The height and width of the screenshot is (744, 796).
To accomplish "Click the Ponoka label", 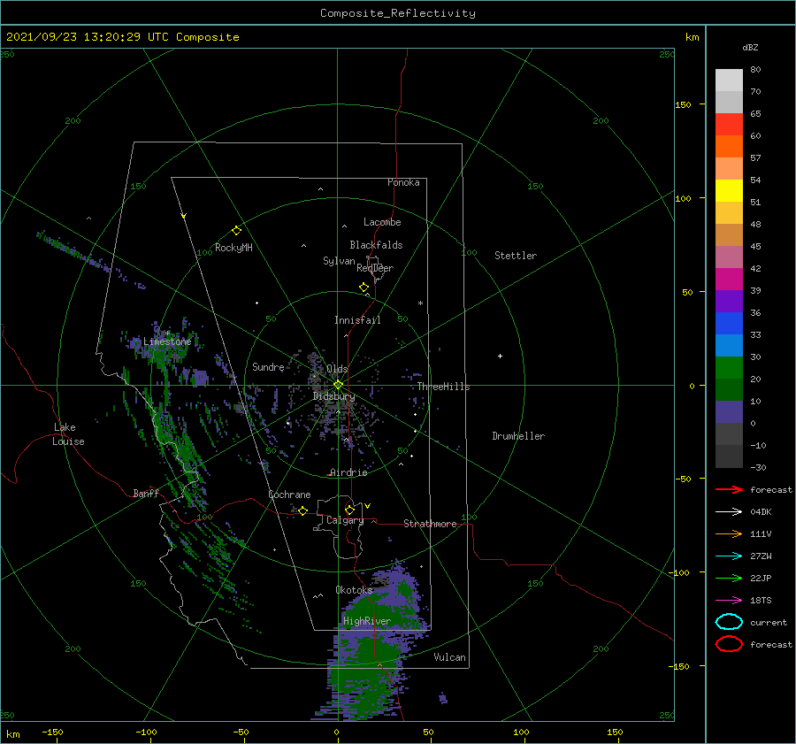I will [x=403, y=182].
